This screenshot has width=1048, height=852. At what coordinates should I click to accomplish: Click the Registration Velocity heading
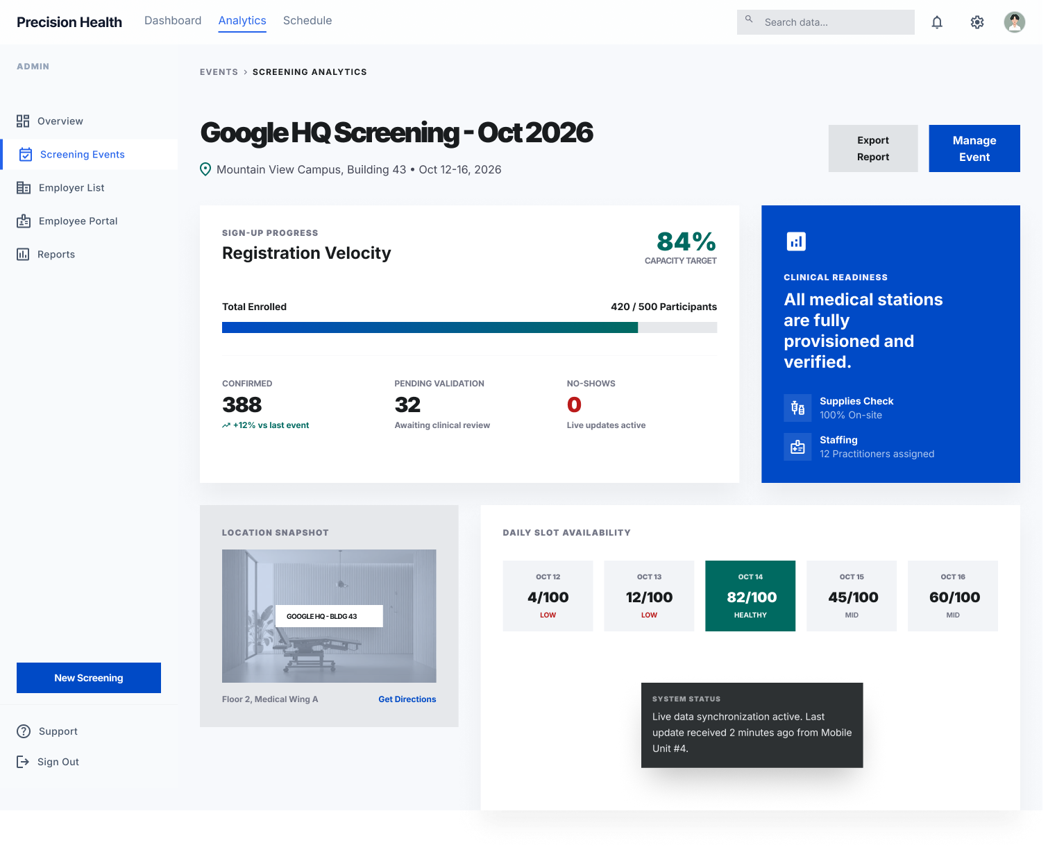coord(307,253)
